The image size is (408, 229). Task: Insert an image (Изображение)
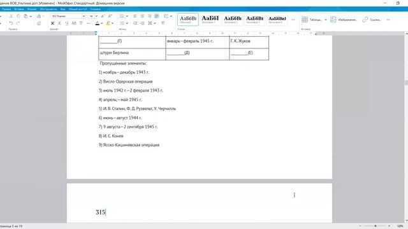(x=344, y=20)
